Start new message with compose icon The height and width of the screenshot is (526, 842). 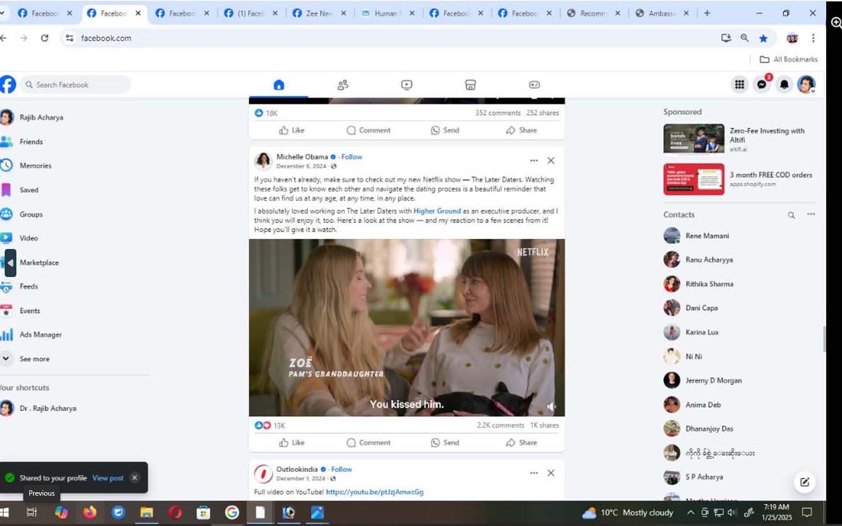pyautogui.click(x=805, y=482)
